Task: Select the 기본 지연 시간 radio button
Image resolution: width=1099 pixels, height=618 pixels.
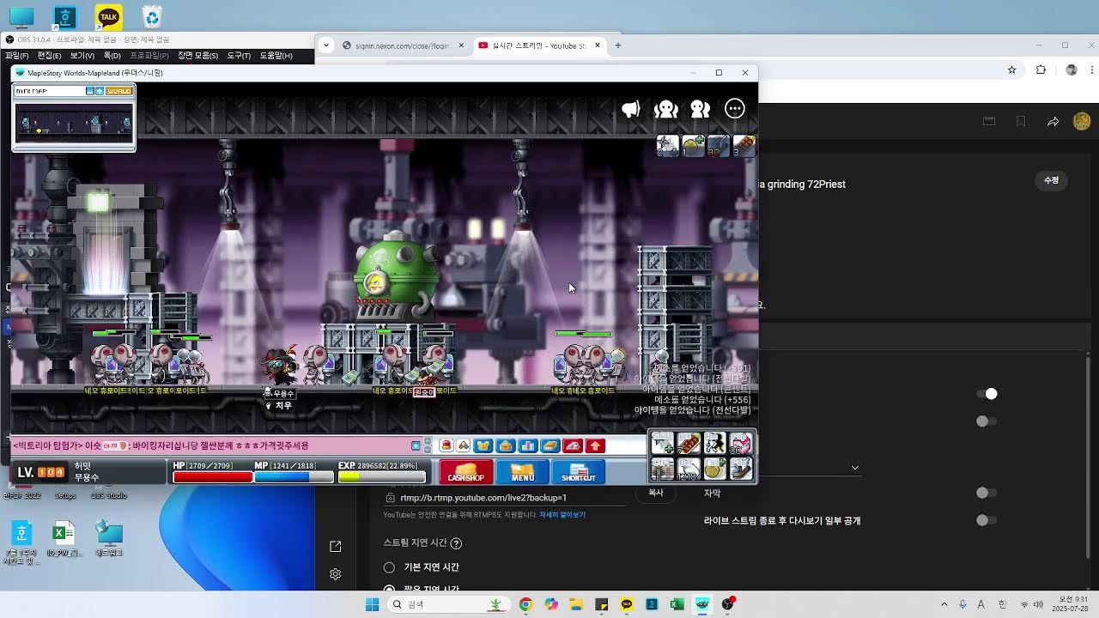Action: (389, 567)
